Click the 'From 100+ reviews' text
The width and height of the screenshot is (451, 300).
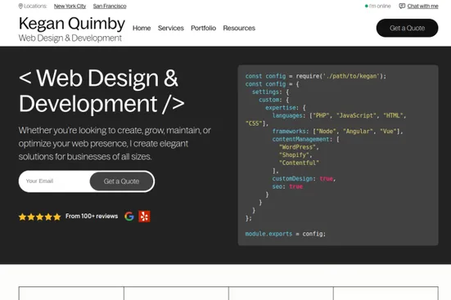(92, 216)
